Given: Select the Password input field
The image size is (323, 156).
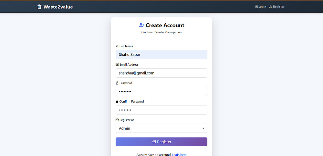Looking at the screenshot, I should [161, 92].
